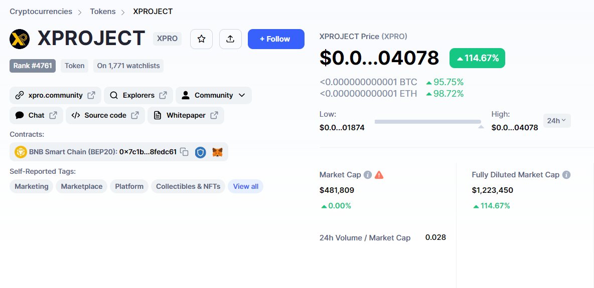Open the Whitepaper link
594x288 pixels.
[x=186, y=115]
